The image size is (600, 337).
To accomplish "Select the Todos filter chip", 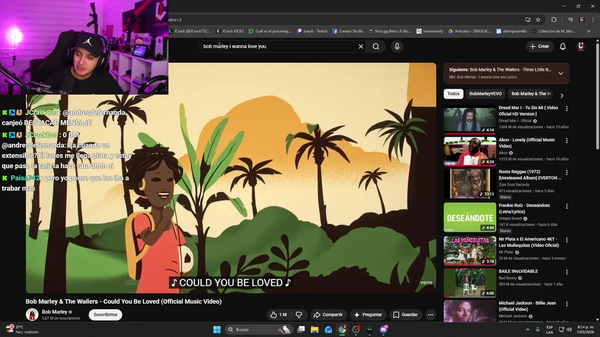I will [453, 94].
